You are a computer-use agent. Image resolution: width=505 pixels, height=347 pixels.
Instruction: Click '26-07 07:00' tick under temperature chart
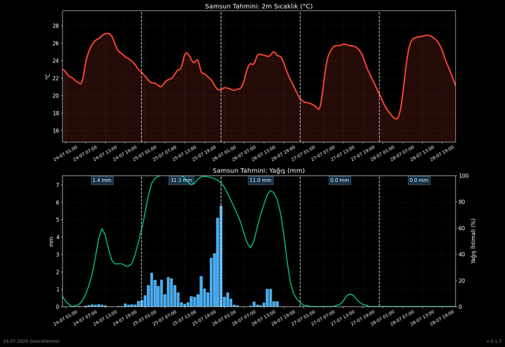point(244,154)
